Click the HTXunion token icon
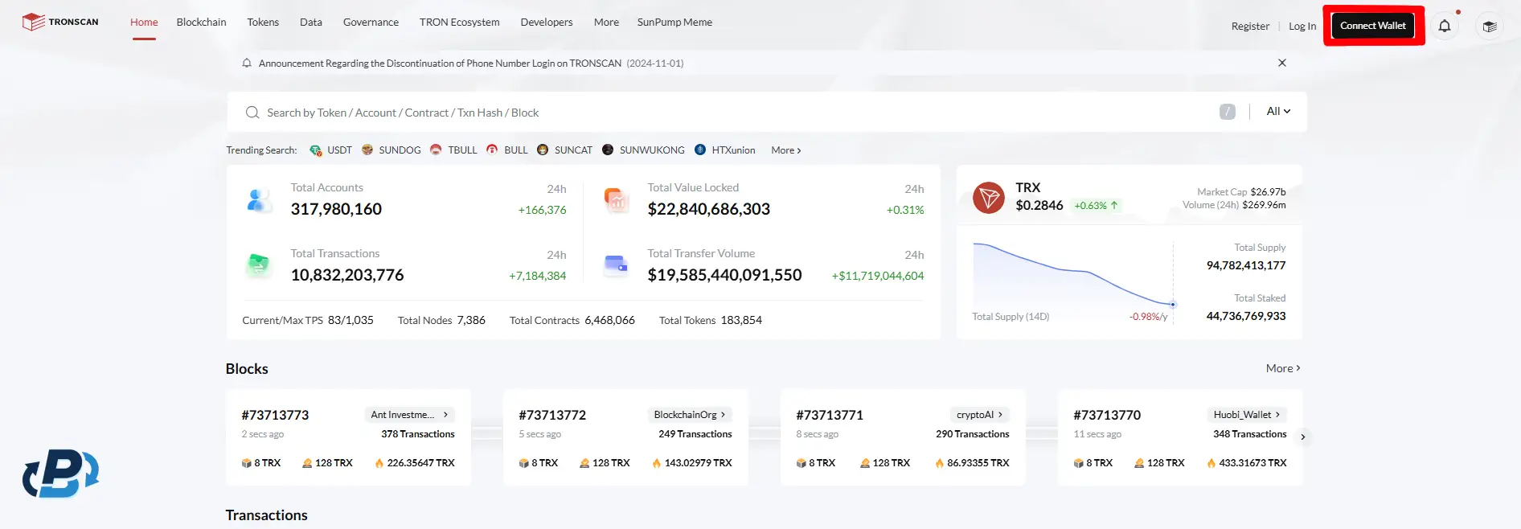This screenshot has height=529, width=1521. point(700,150)
